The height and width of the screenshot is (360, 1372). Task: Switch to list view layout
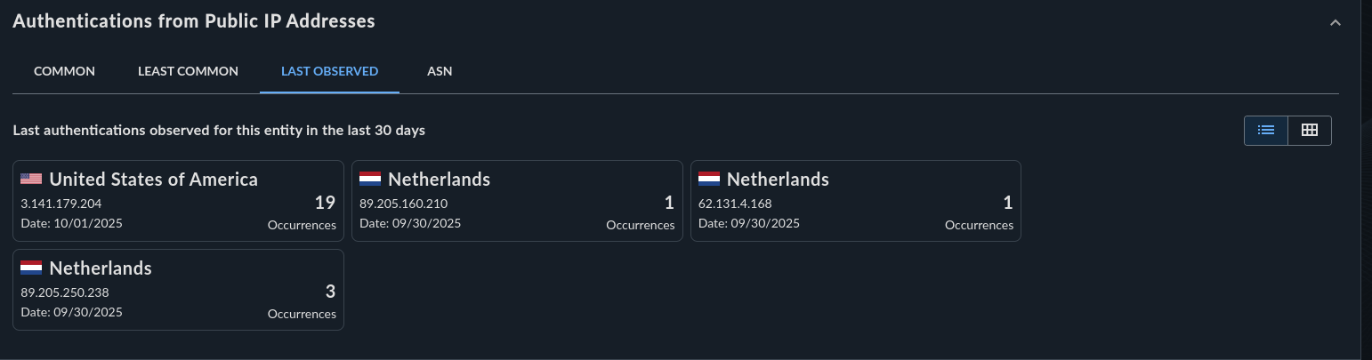[x=1266, y=130]
